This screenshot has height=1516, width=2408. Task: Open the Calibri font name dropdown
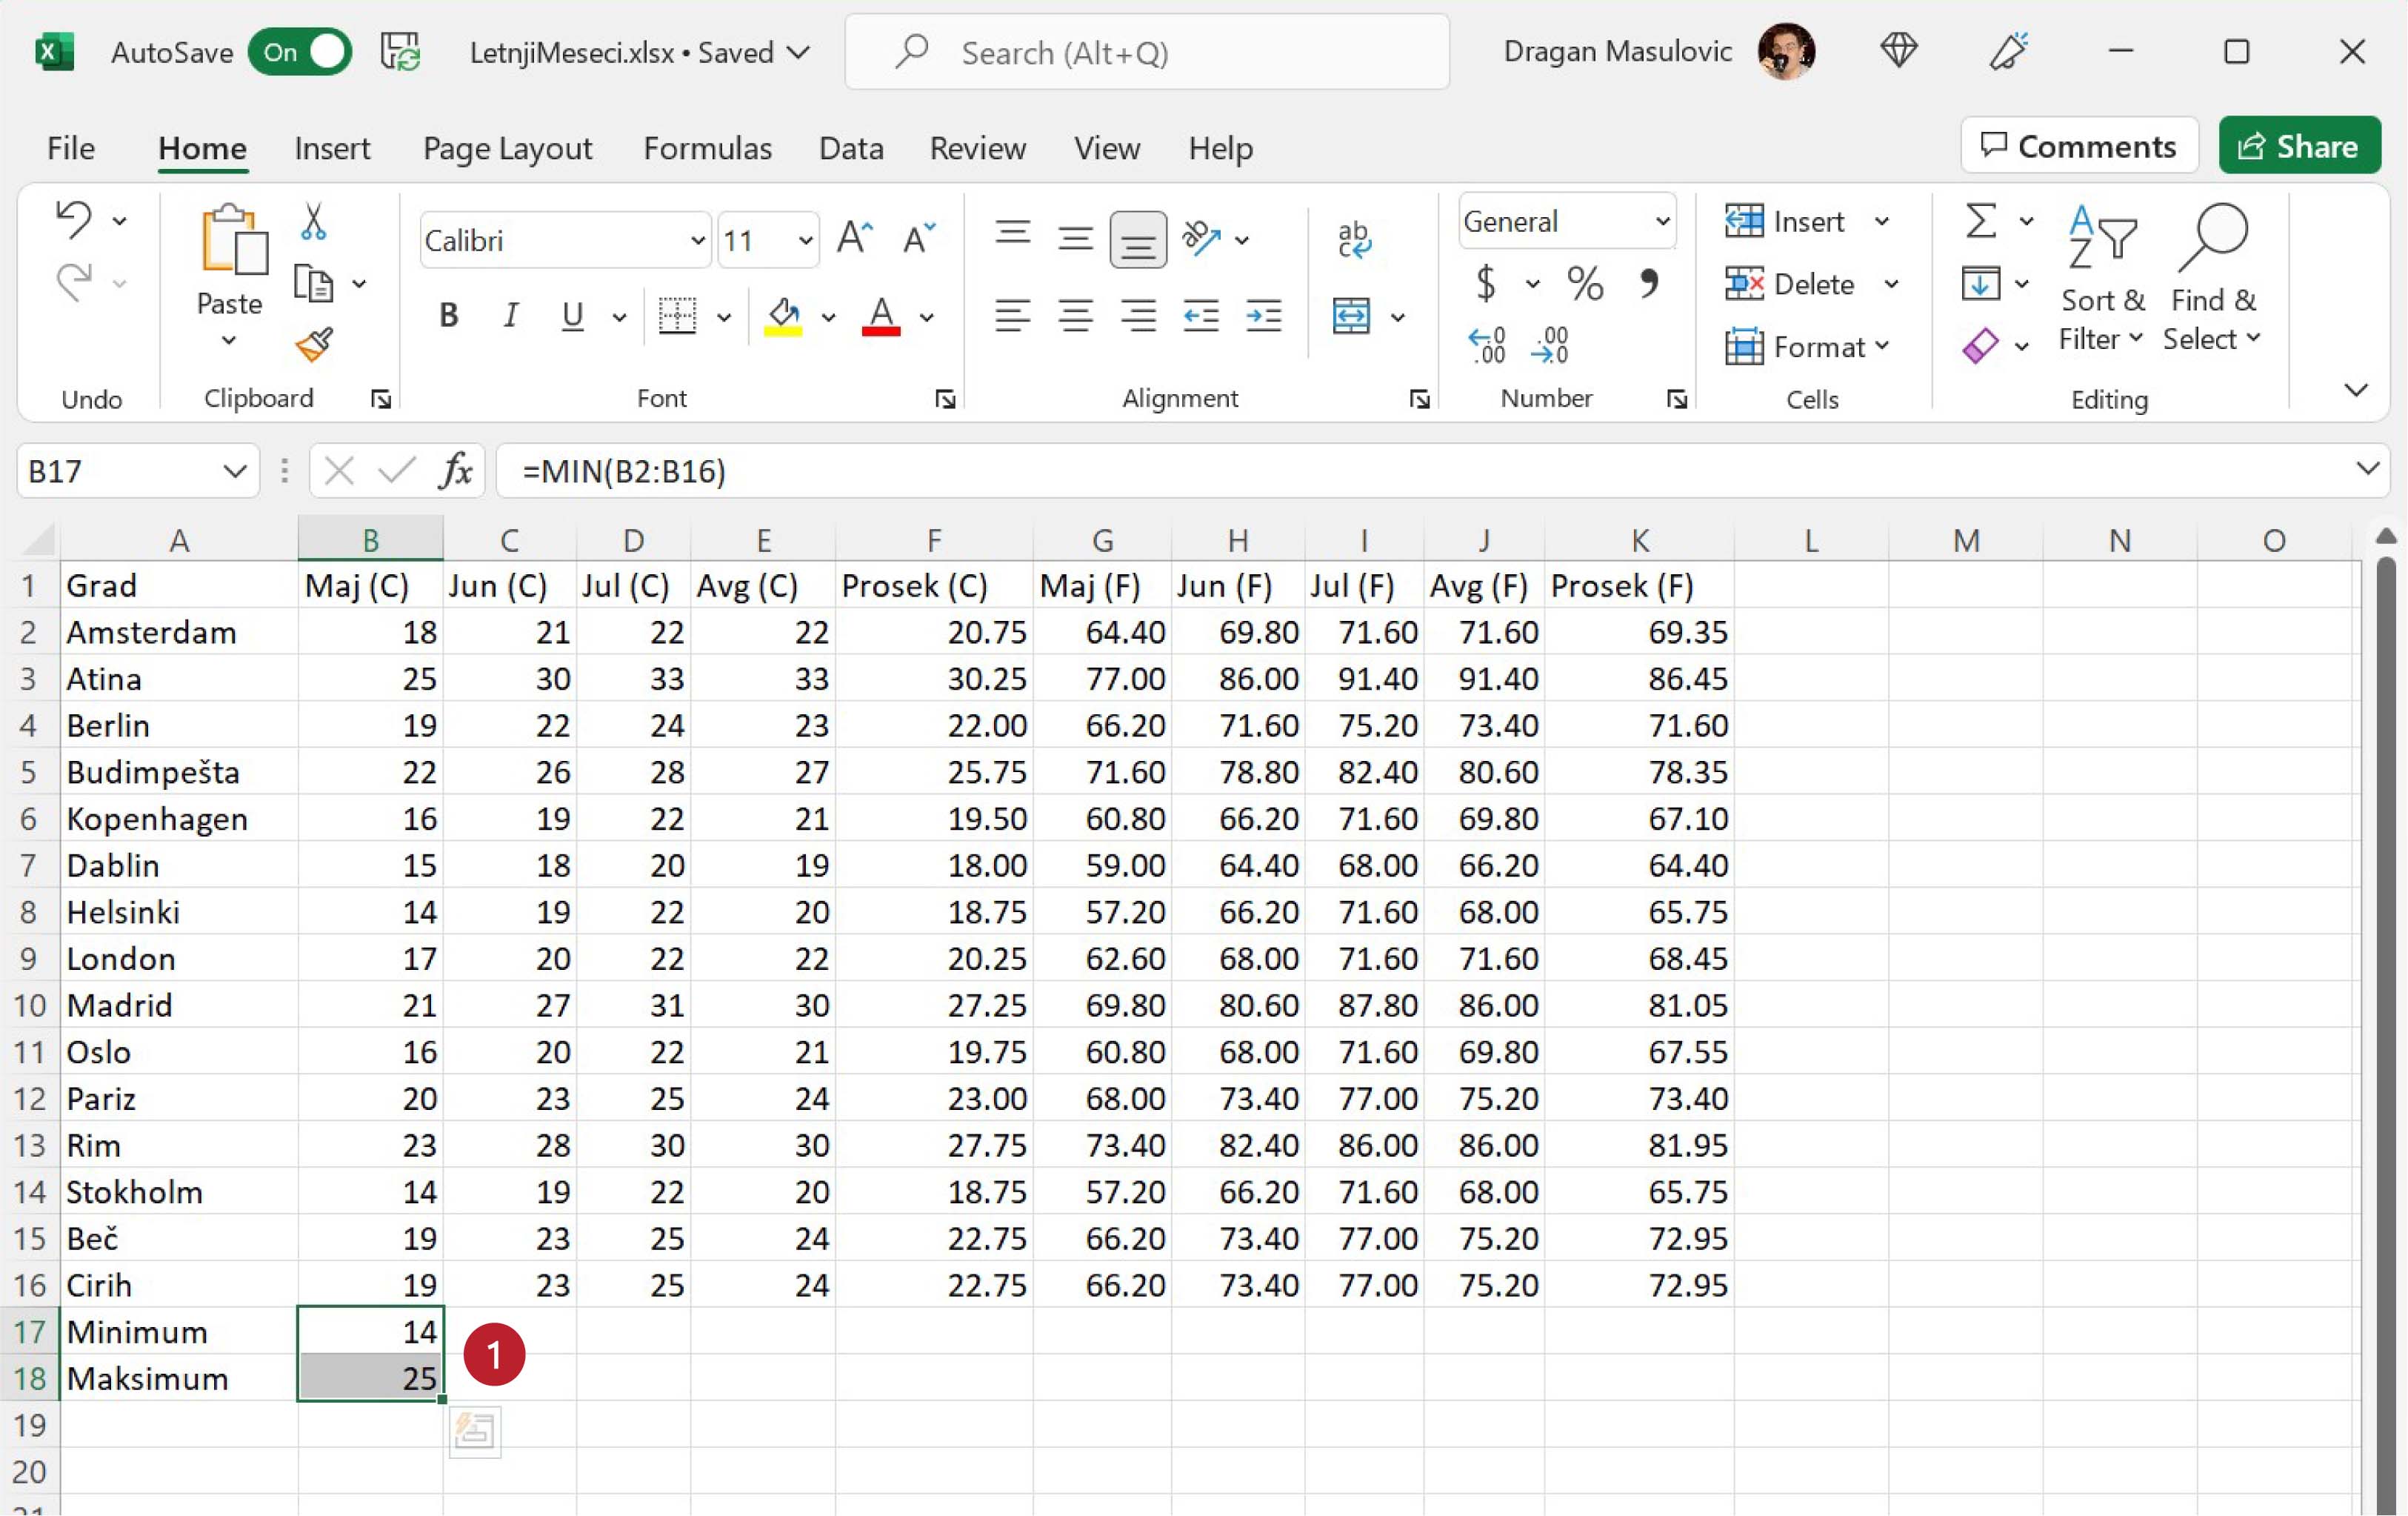pos(697,241)
